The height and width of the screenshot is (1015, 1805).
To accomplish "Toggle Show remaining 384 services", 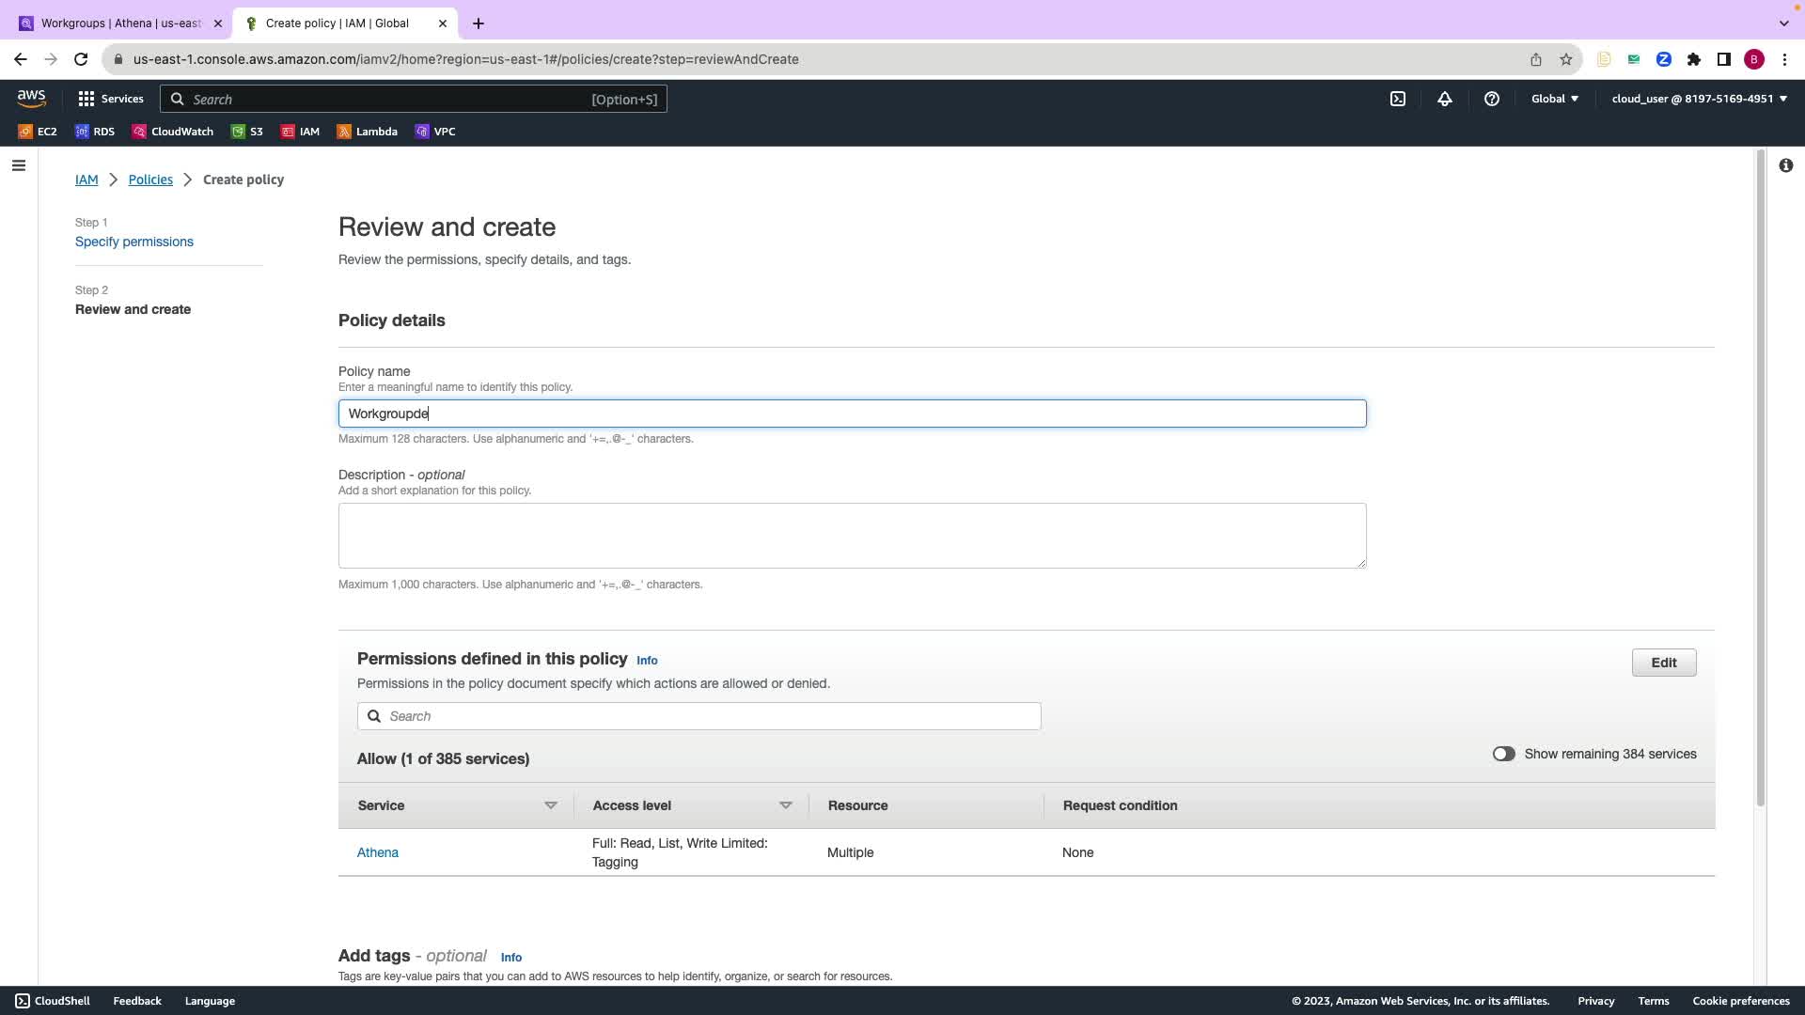I will click(x=1503, y=754).
